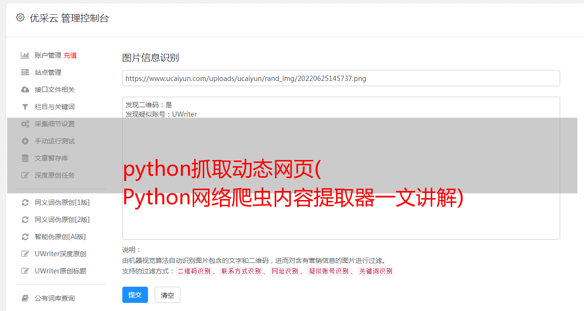
Task: Click the filter funnel icon for 栏目与关键词
Action: [x=25, y=107]
